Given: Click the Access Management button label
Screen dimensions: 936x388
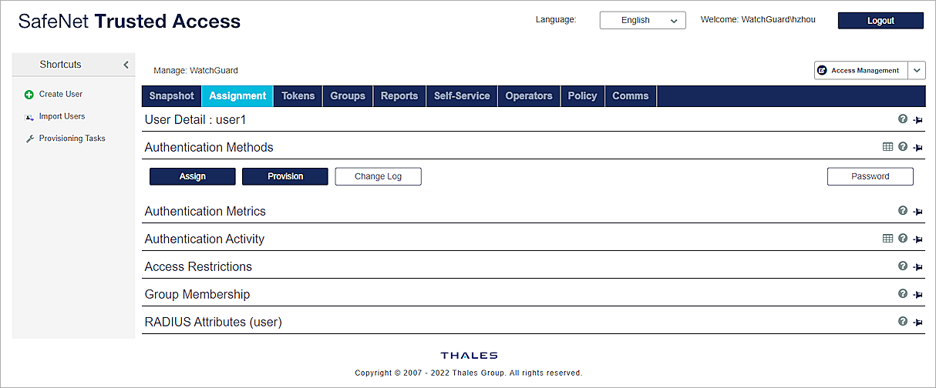Looking at the screenshot, I should point(865,70).
